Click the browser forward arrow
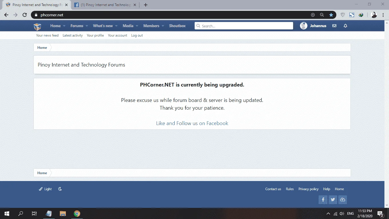The height and width of the screenshot is (219, 389). pos(15,15)
